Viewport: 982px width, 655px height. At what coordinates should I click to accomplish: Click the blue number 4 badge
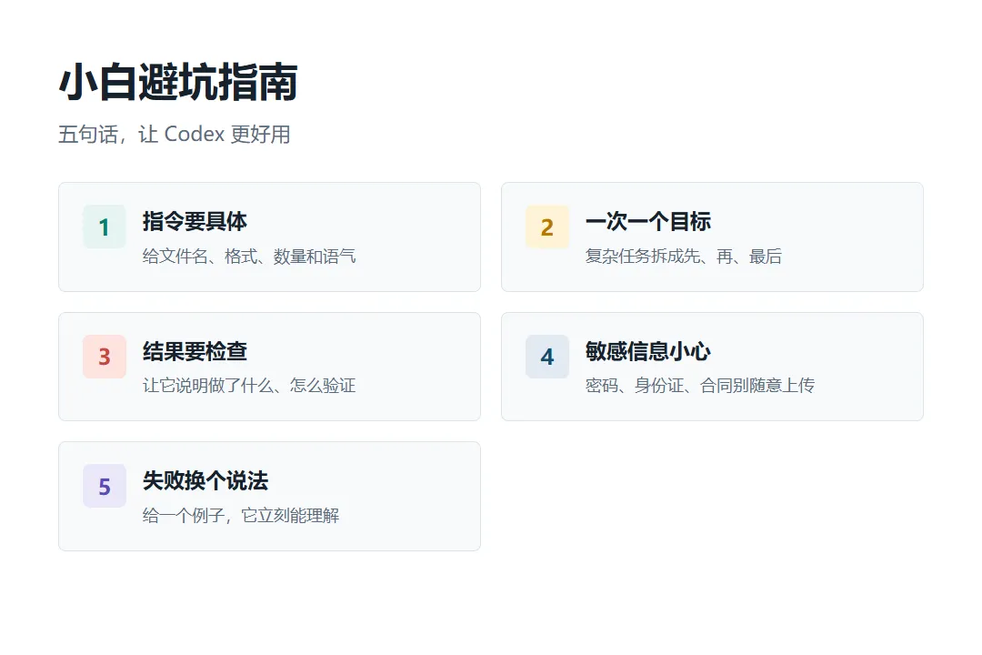coord(547,357)
